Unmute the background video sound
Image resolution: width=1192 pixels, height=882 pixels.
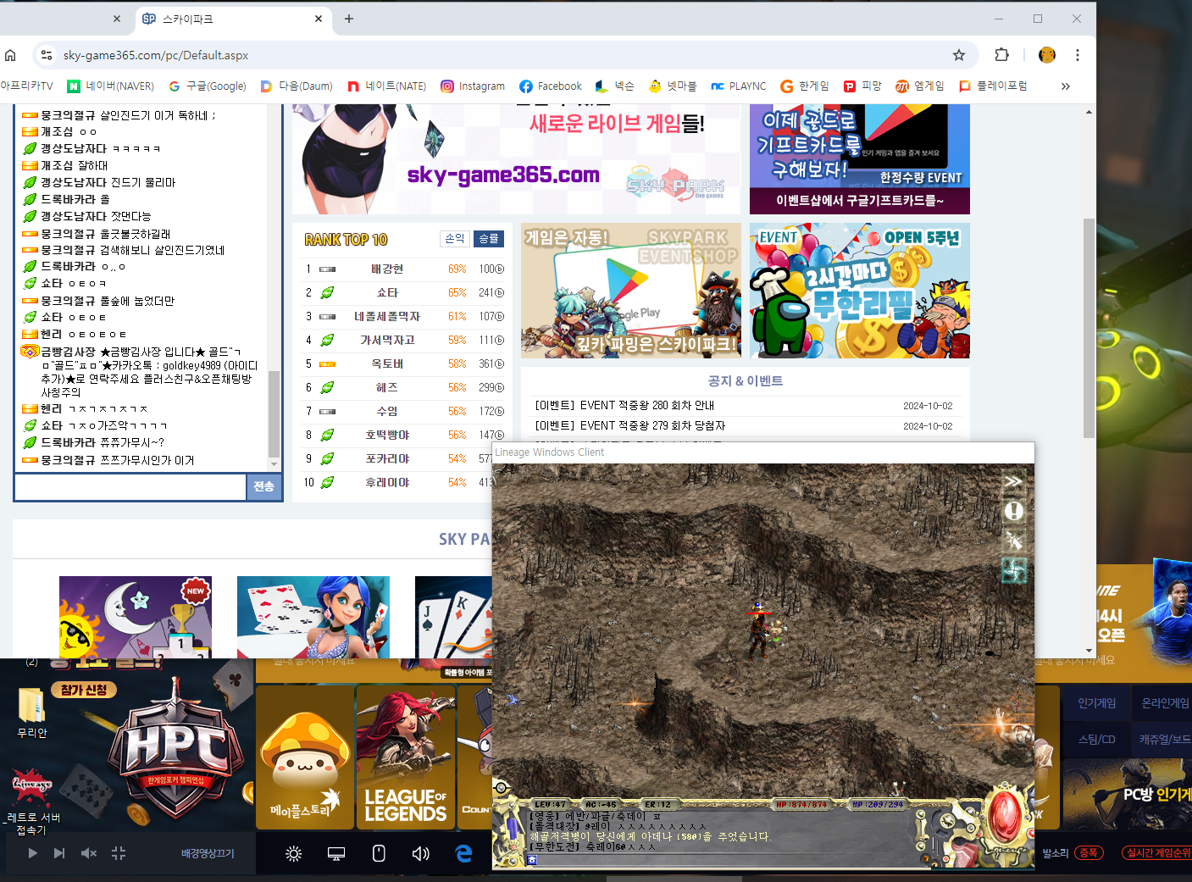pos(89,853)
